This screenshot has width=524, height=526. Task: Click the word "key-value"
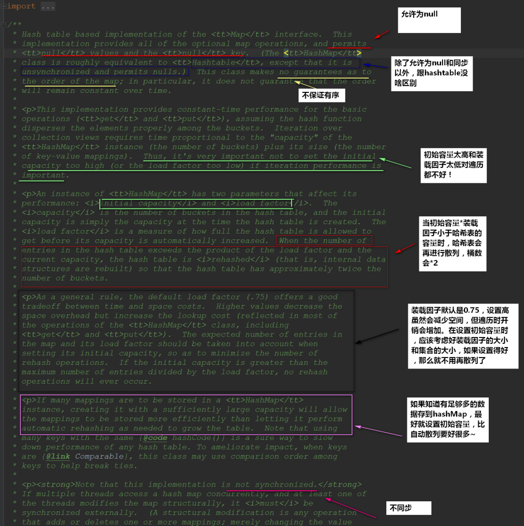click(58, 156)
